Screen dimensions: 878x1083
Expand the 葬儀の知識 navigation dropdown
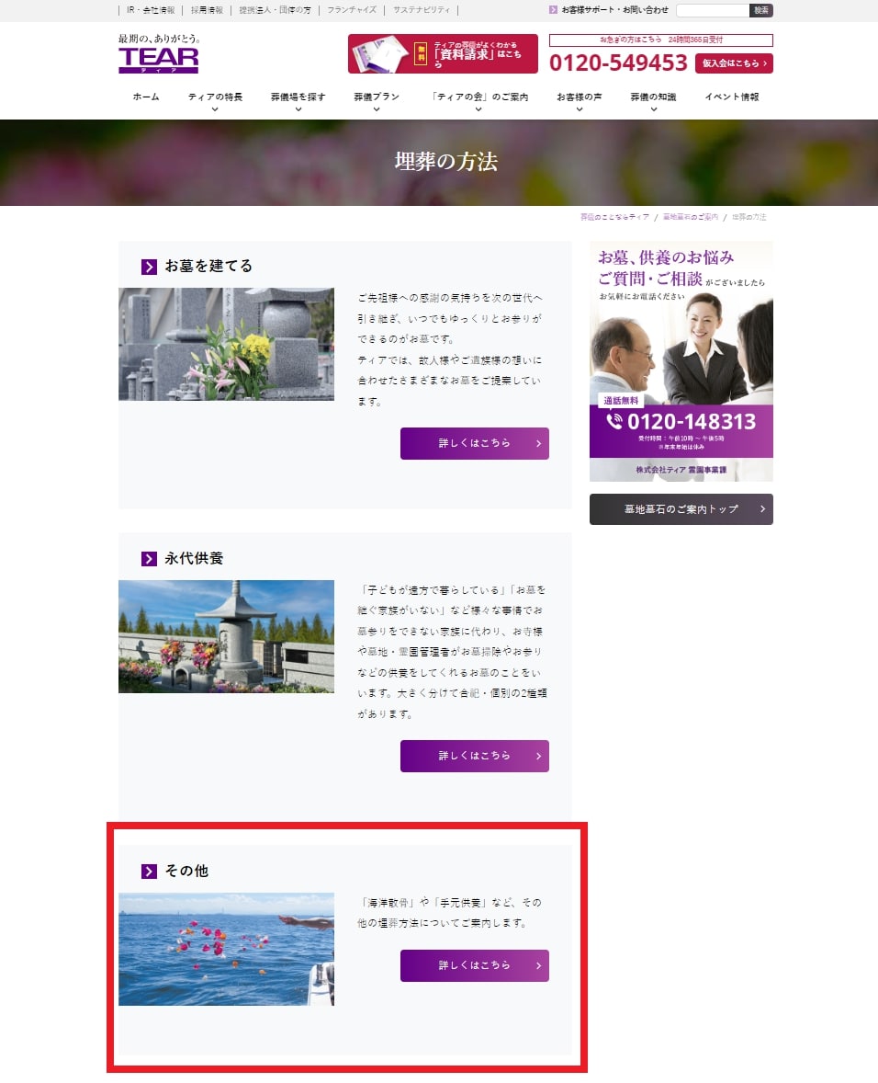pos(653,109)
